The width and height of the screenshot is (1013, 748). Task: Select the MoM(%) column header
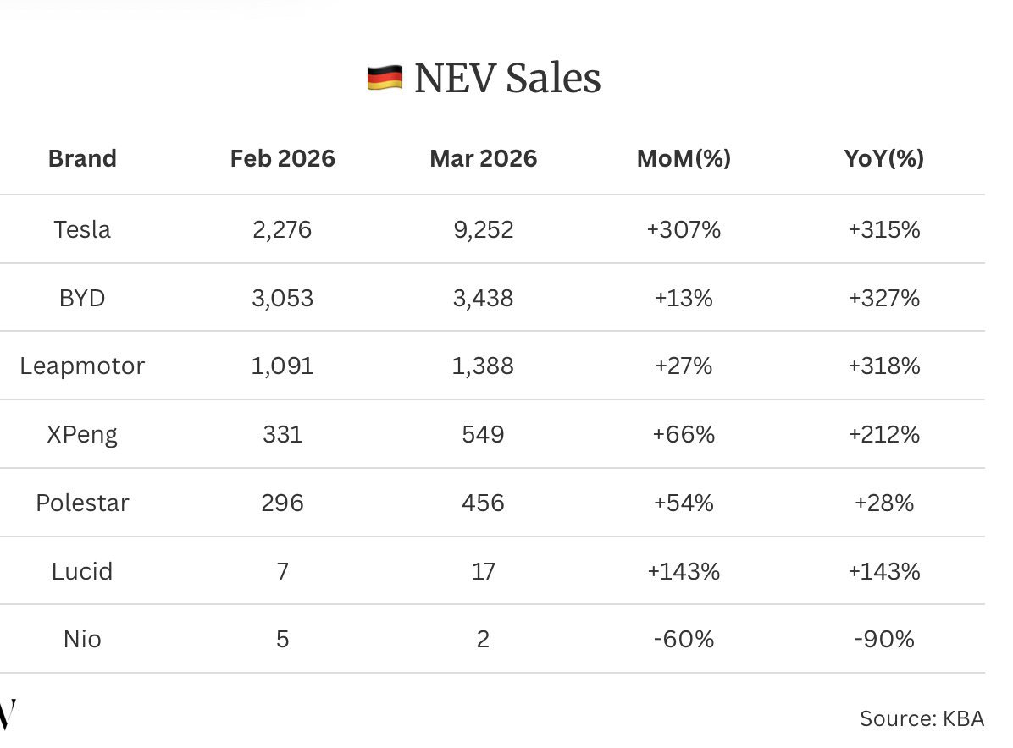coord(684,158)
